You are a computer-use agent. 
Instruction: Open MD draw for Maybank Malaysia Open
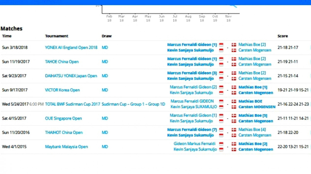105,147
